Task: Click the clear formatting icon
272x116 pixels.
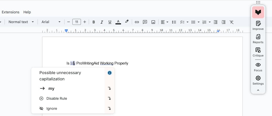Action: (232, 22)
